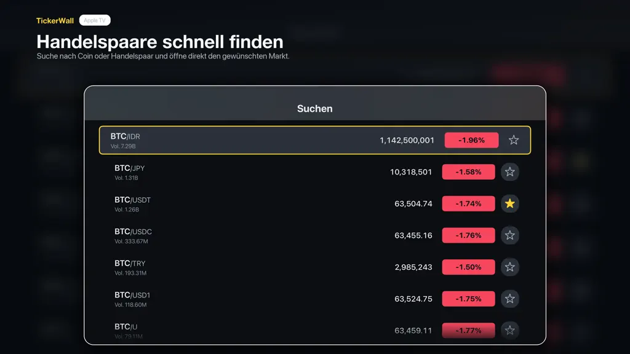Click the -1.50% badge on BTC/TRY

(x=468, y=267)
